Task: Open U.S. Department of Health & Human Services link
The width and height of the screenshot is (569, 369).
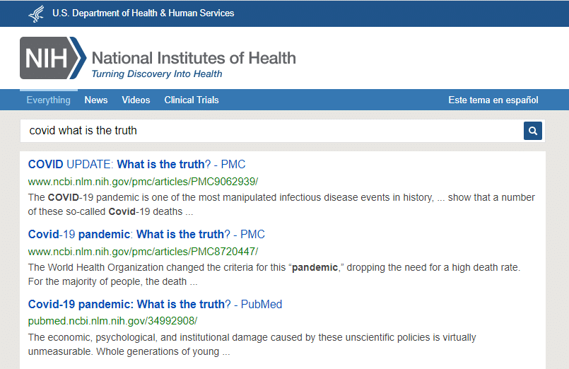Action: point(143,13)
